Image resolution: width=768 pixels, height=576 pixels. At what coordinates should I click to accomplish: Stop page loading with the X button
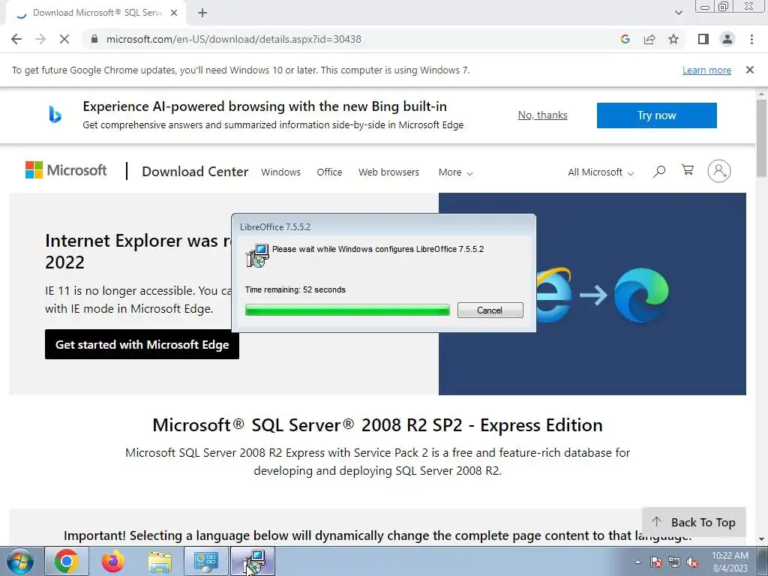coord(64,39)
